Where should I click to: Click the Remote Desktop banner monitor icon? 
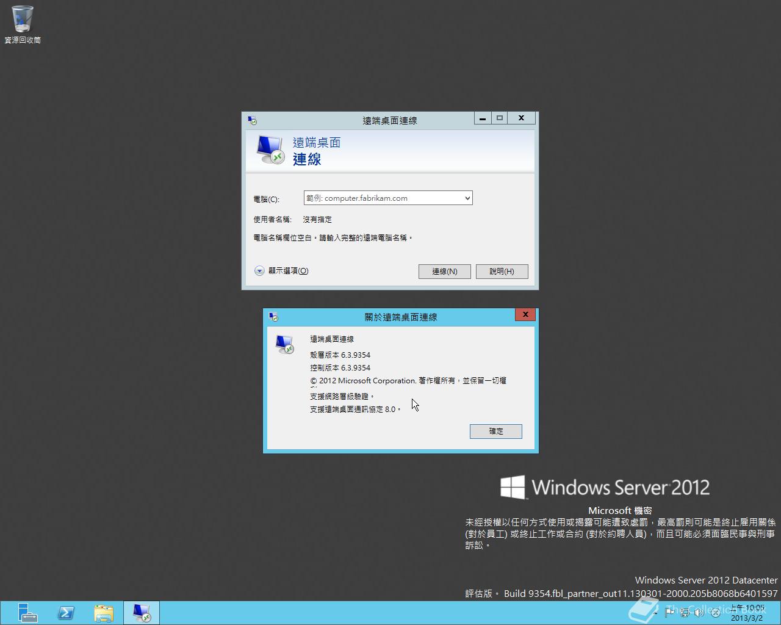pos(270,150)
